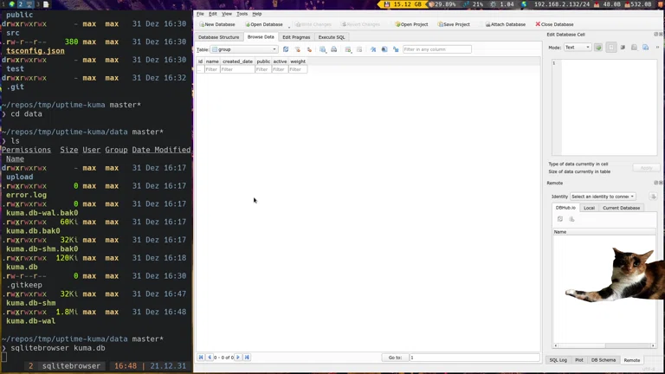This screenshot has height=374, width=665.
Task: Click Open Project toolbar button
Action: 411,24
